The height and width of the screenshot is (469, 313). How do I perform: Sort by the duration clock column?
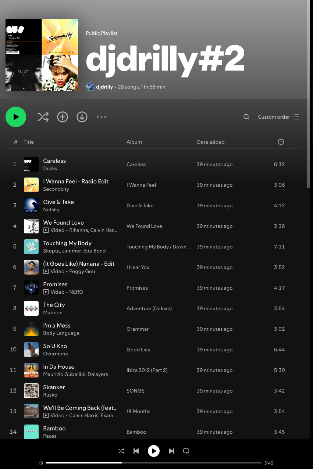coord(281,142)
